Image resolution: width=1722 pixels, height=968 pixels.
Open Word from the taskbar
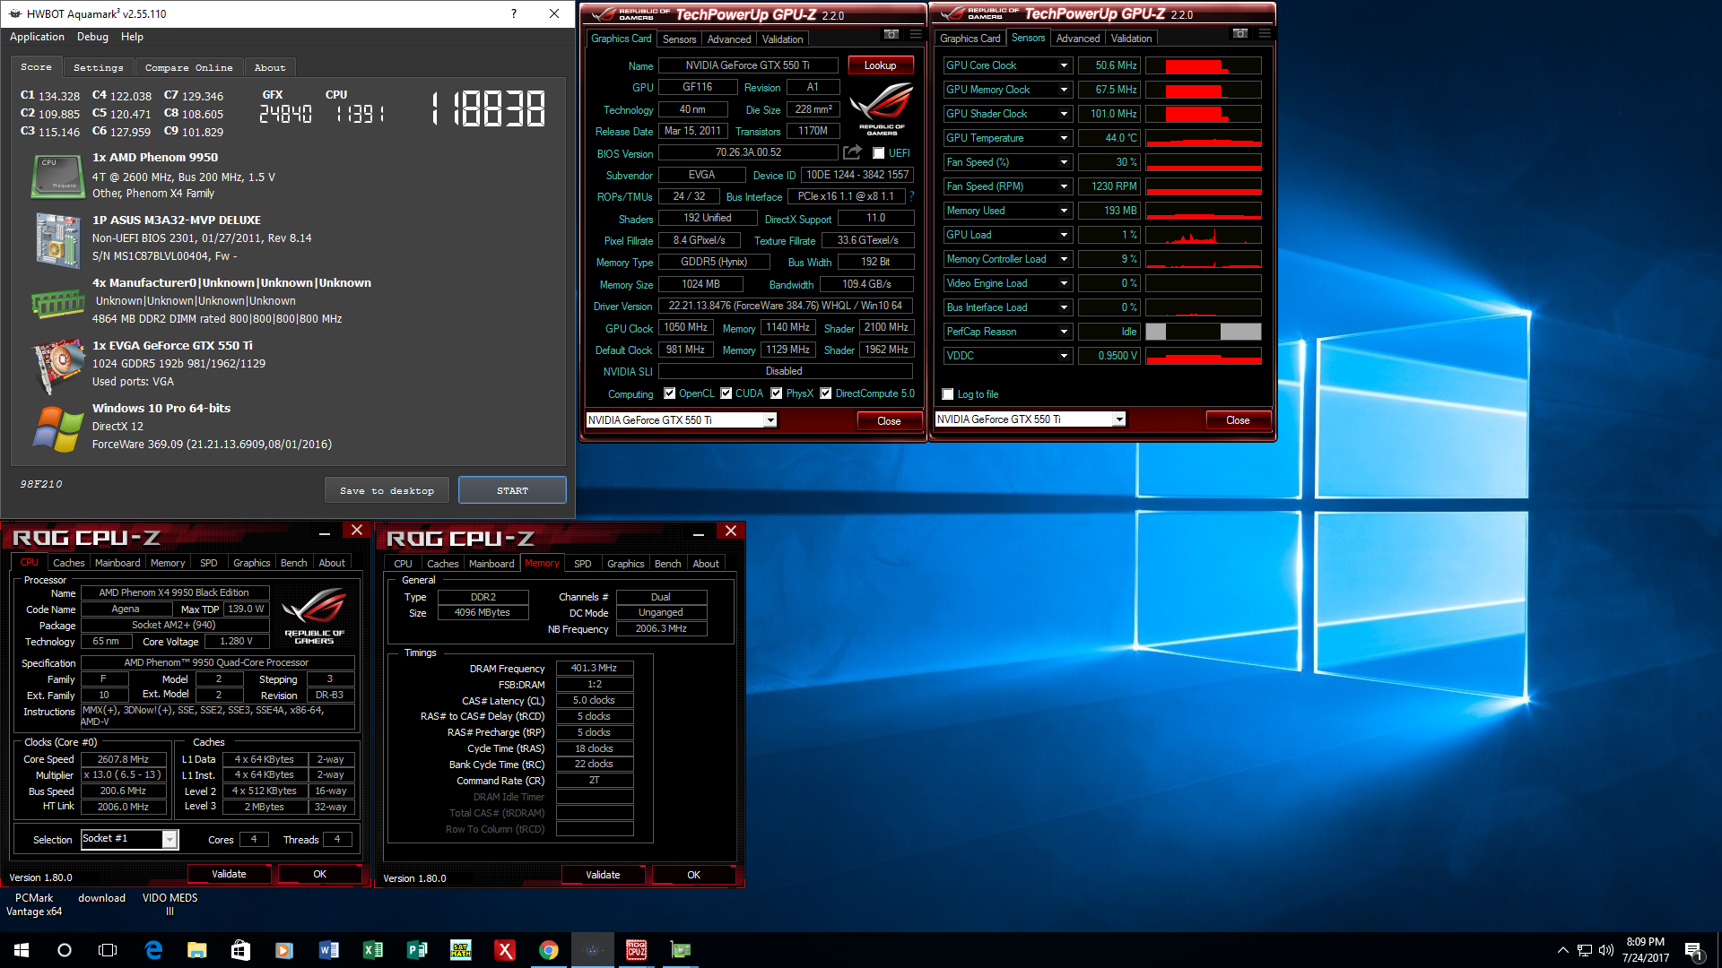click(x=328, y=950)
